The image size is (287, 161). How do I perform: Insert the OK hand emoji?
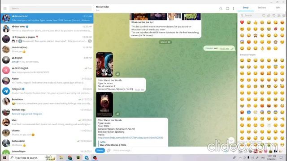(262, 48)
